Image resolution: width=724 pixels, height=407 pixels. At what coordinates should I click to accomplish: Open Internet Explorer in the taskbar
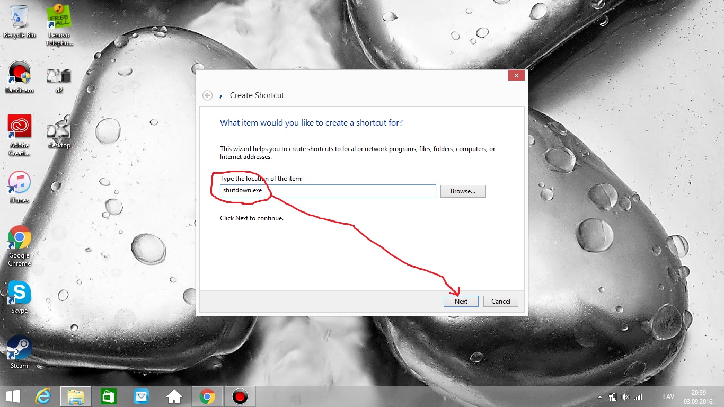pos(43,396)
